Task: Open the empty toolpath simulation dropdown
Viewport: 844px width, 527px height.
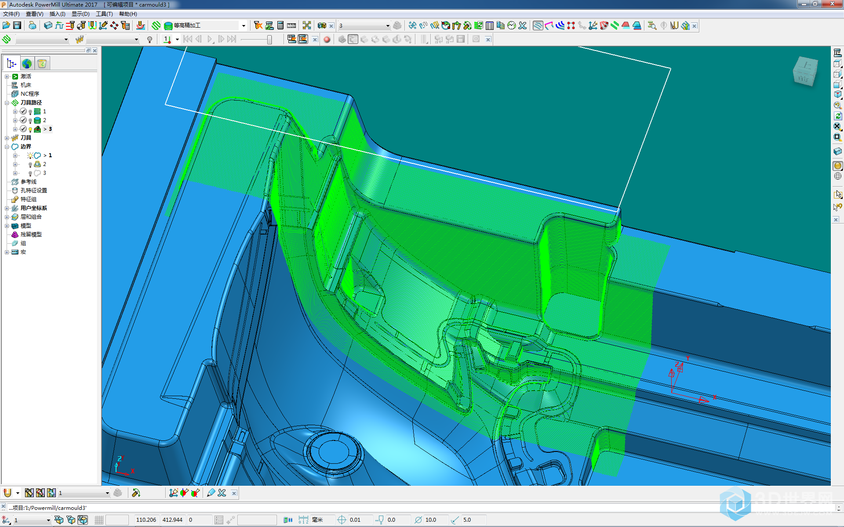Action: (66, 40)
